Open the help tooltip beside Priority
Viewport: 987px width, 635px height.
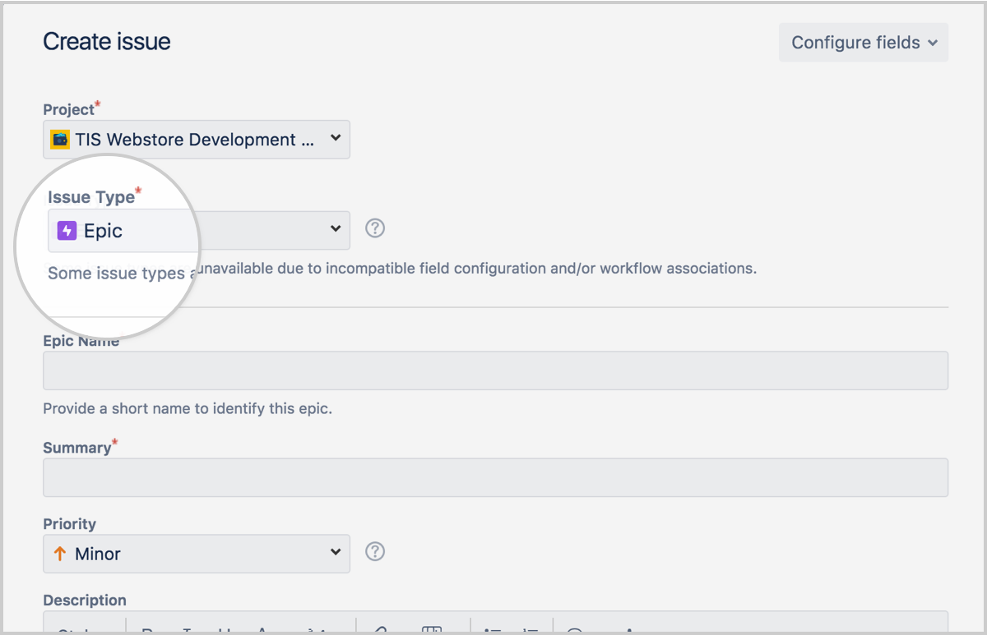click(375, 551)
